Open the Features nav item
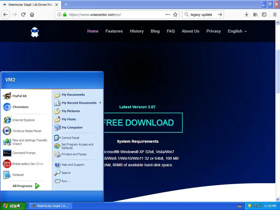 click(x=114, y=31)
